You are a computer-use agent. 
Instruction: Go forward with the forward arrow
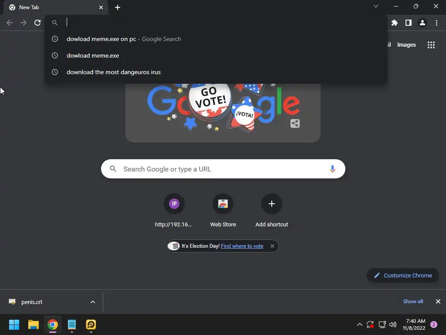click(x=24, y=23)
